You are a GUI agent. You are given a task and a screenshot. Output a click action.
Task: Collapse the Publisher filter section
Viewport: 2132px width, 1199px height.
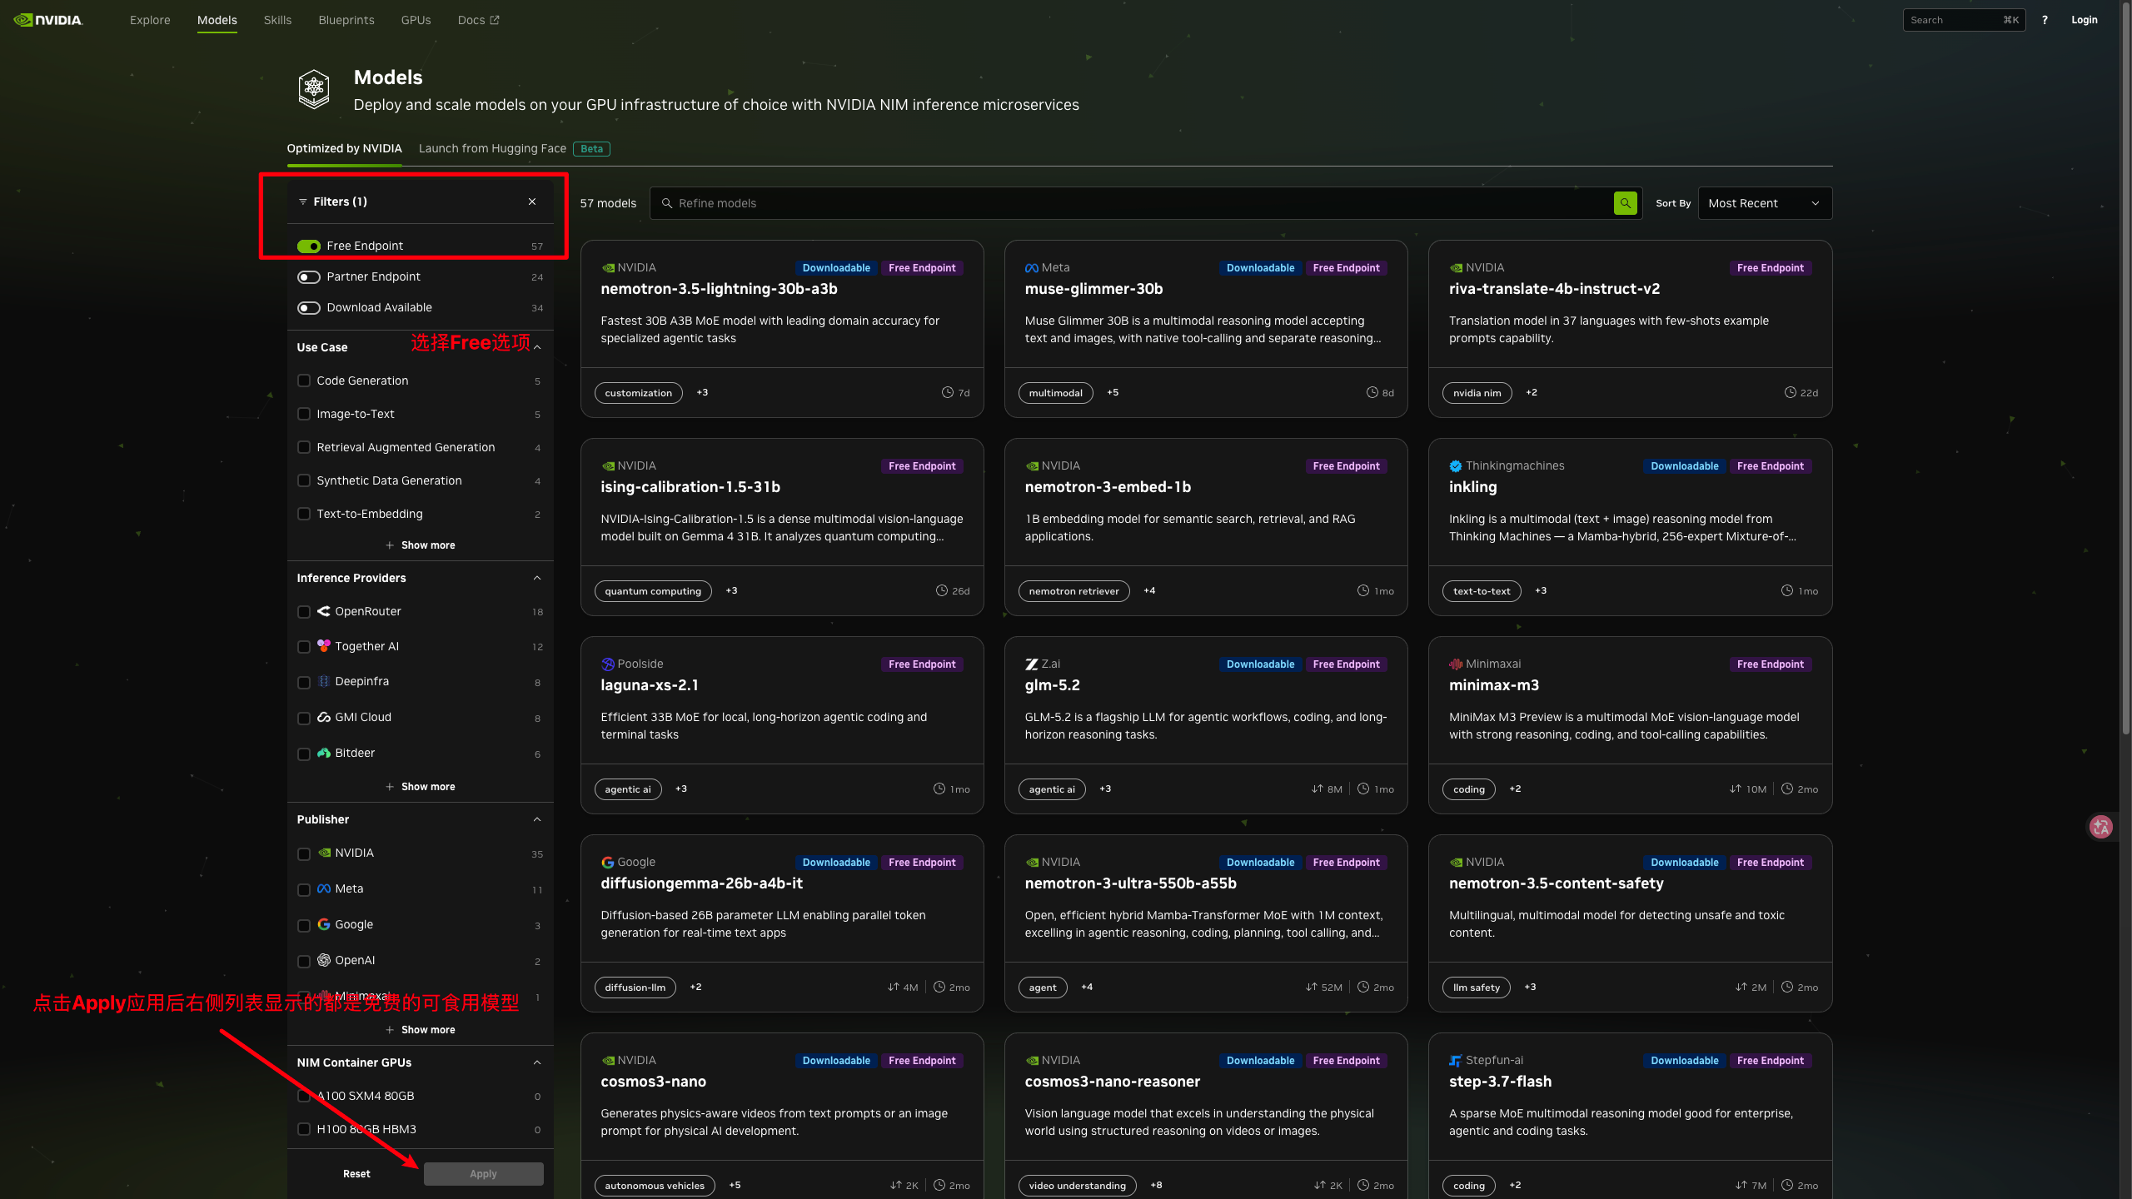[537, 819]
